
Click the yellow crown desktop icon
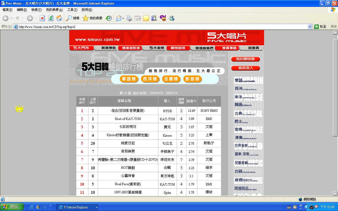click(x=19, y=108)
